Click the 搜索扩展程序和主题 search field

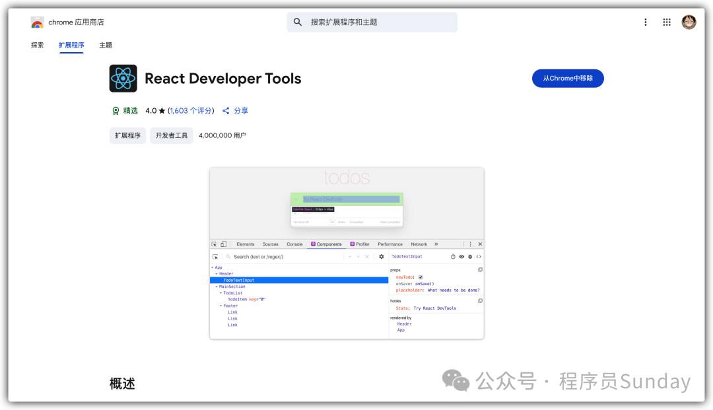tap(372, 22)
